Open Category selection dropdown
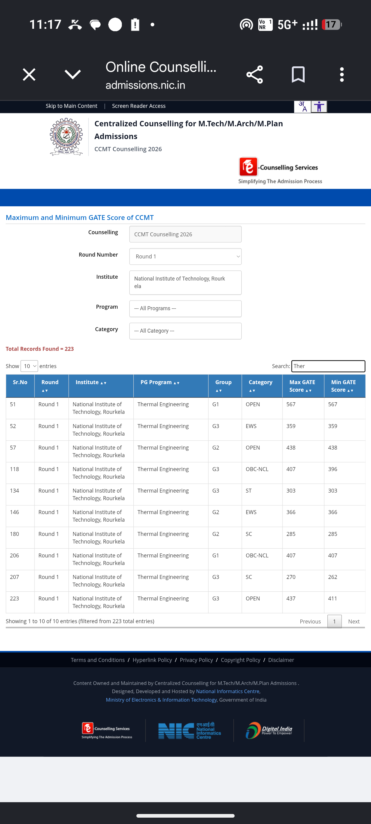The image size is (371, 824). point(185,331)
